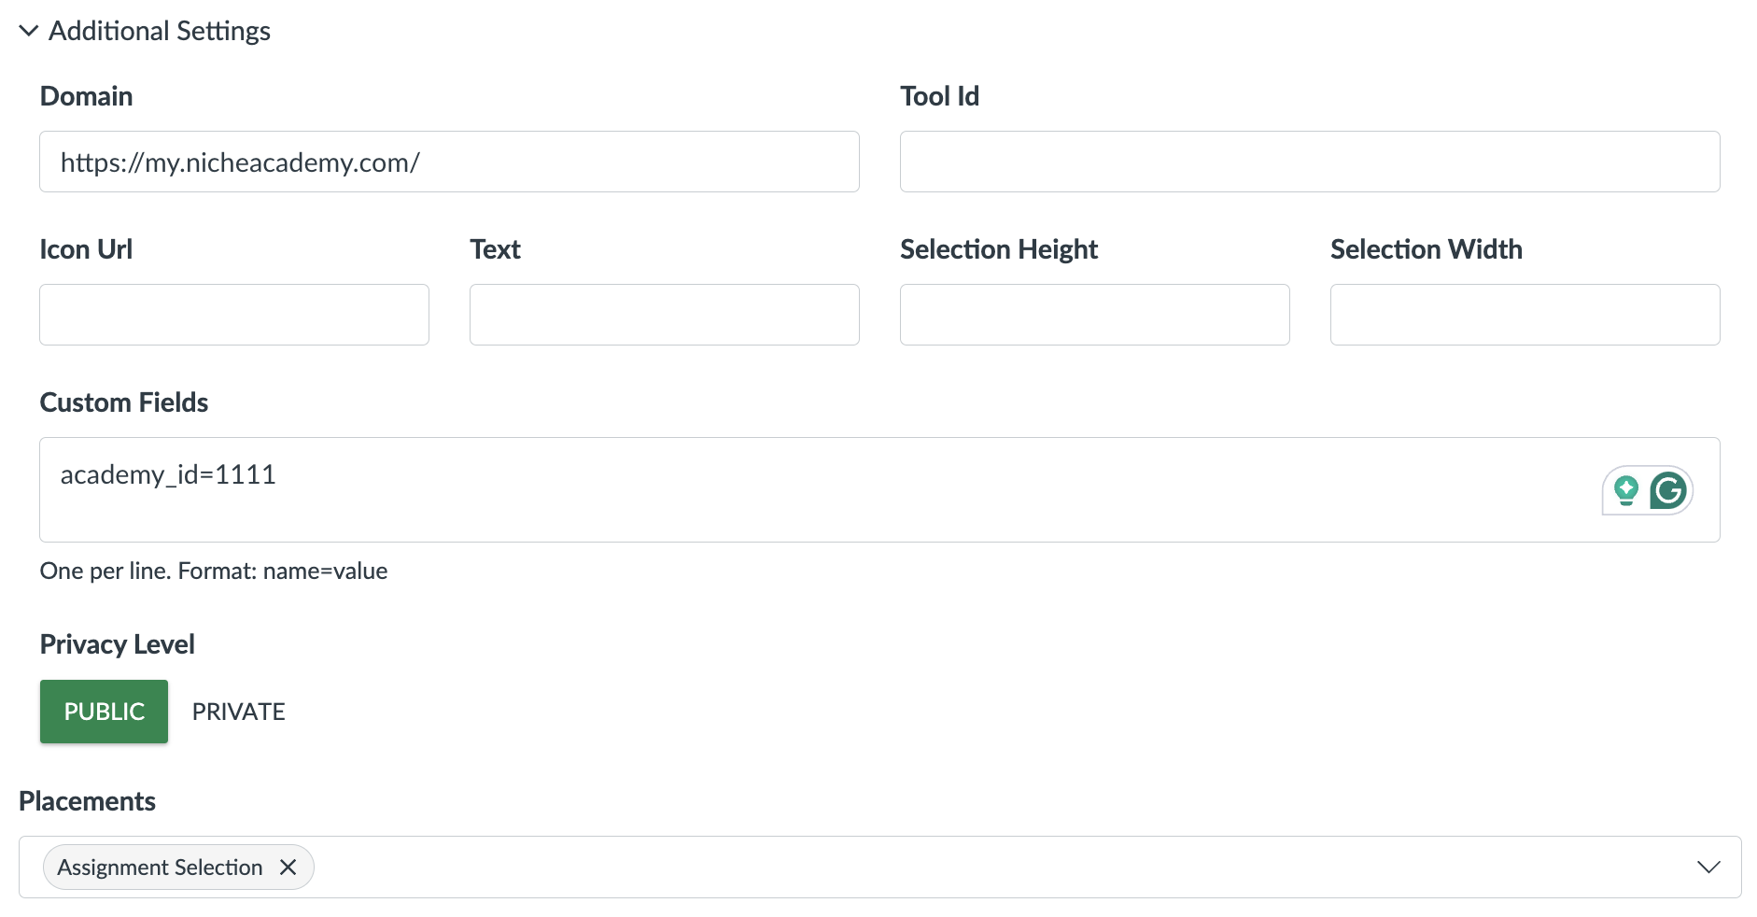Screen dimensions: 1757x917
Task: Click the Grammarly logo icon
Action: coord(1670,489)
